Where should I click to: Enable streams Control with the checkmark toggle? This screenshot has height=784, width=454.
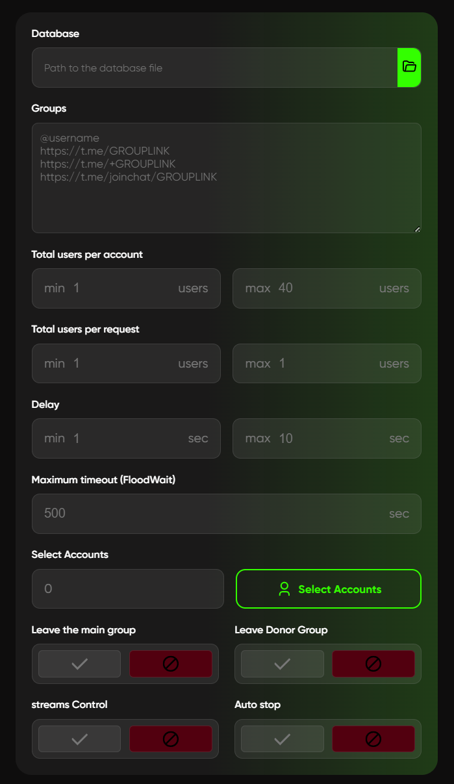point(79,739)
